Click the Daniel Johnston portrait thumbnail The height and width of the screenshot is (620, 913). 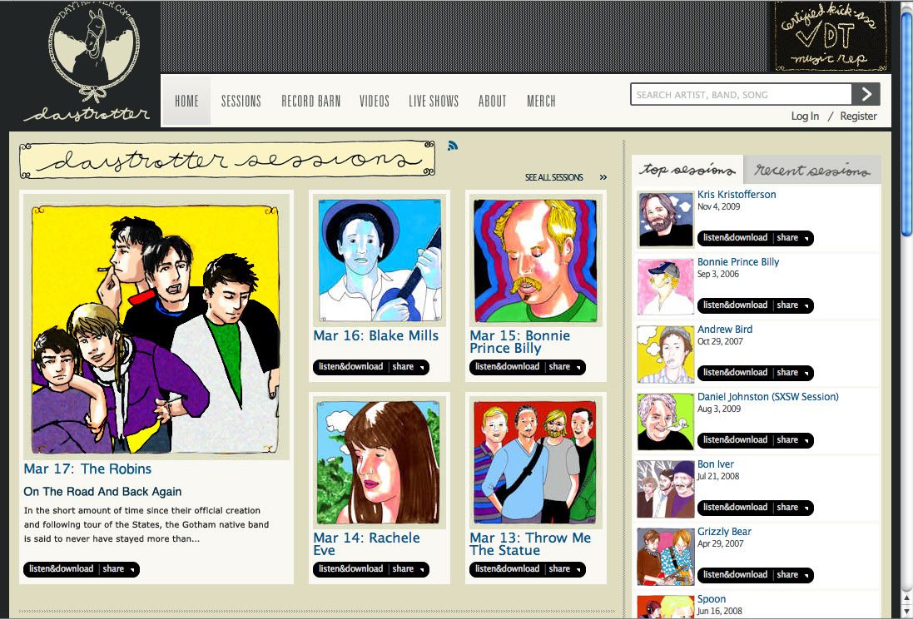click(x=666, y=422)
